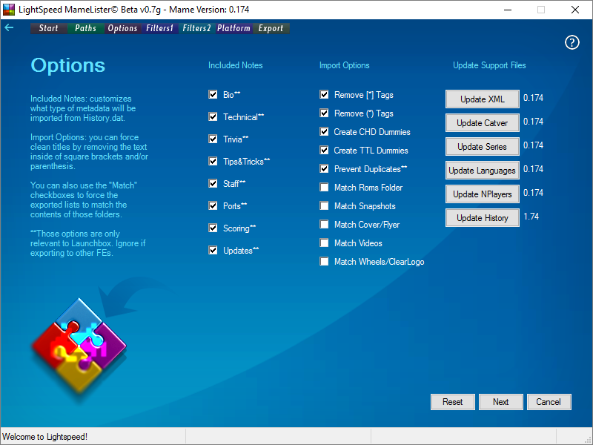
Task: Click the Update NPlayers button
Action: coord(483,194)
